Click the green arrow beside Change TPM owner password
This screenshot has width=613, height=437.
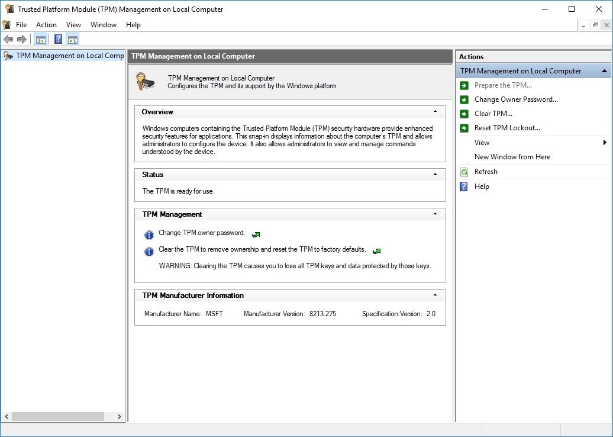pyautogui.click(x=255, y=234)
